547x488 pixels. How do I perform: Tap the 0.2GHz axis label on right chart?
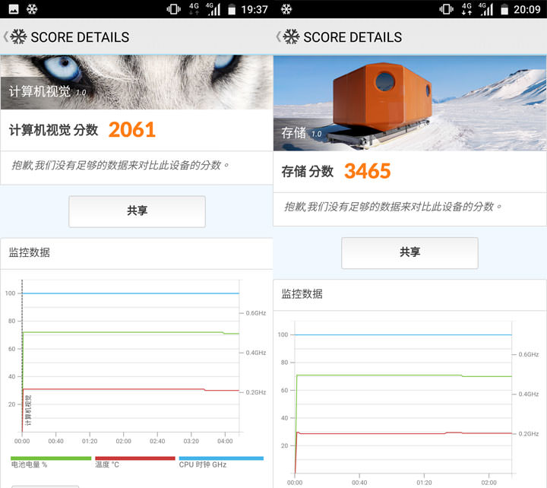tap(529, 434)
